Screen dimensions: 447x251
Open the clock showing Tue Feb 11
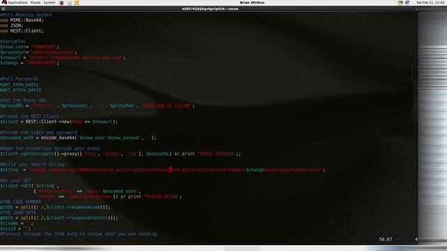430,3
